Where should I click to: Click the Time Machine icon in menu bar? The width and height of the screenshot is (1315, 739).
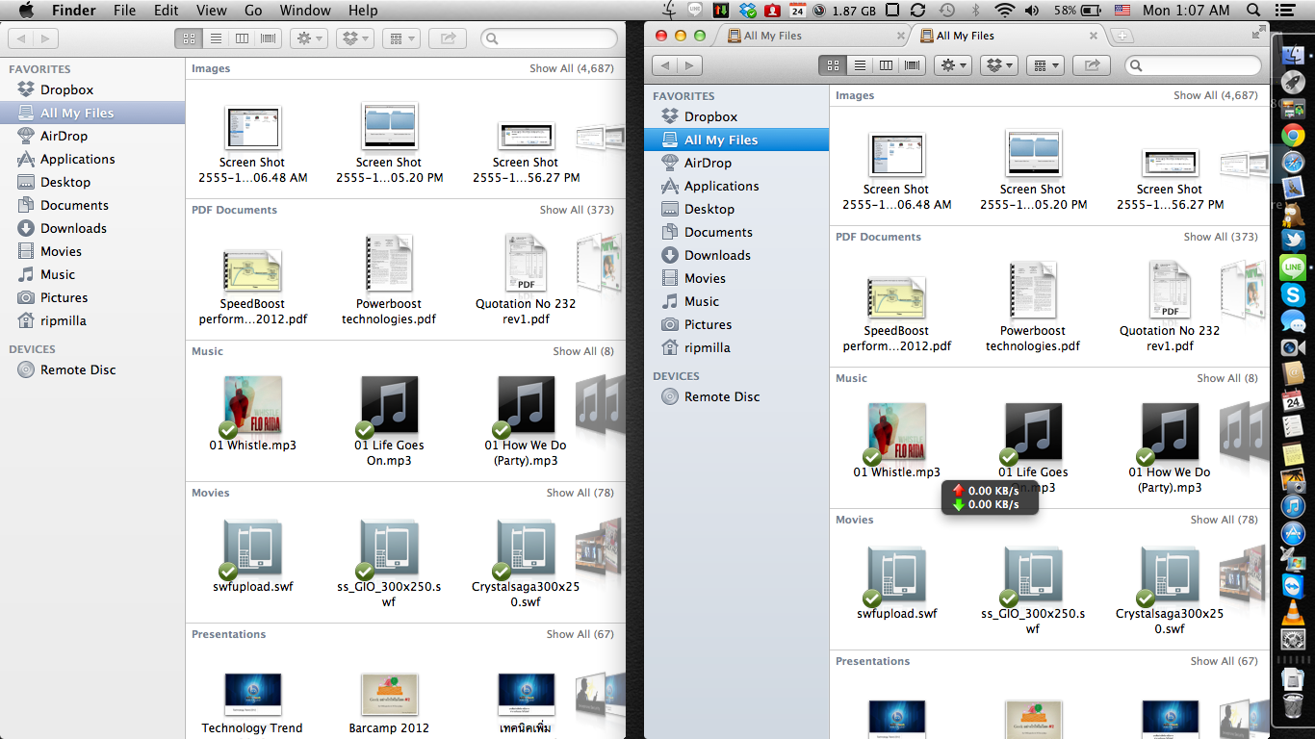click(x=946, y=11)
